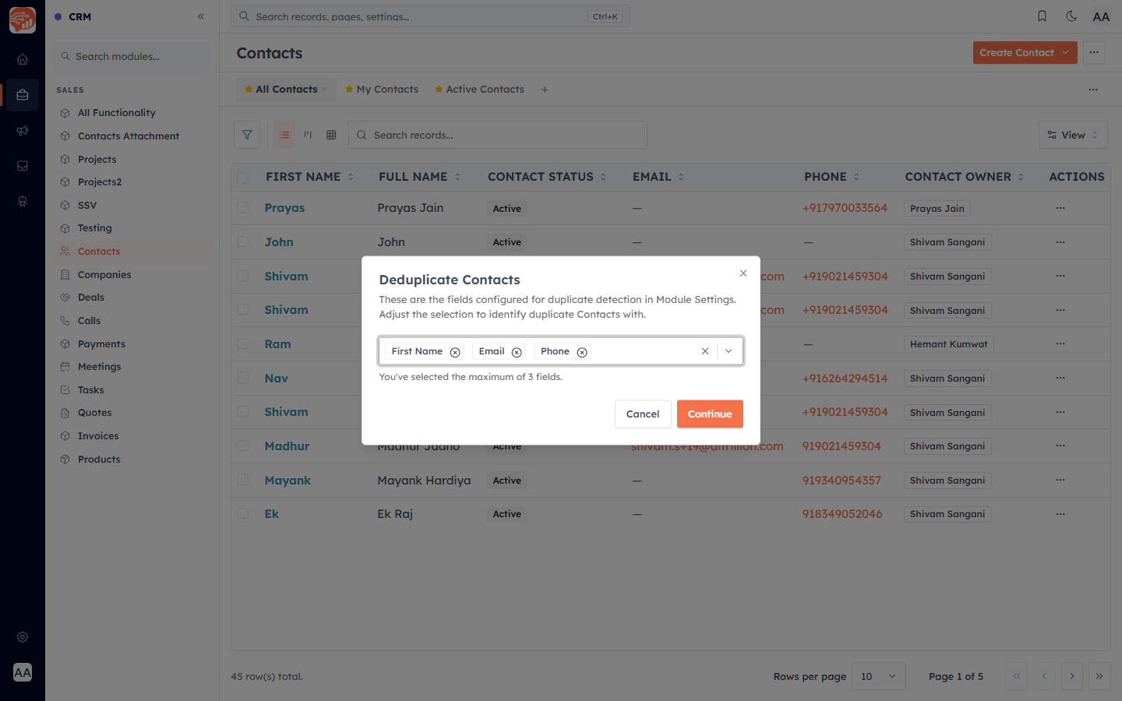The image size is (1122, 701).
Task: Switch to grid table view icon
Action: pyautogui.click(x=331, y=135)
